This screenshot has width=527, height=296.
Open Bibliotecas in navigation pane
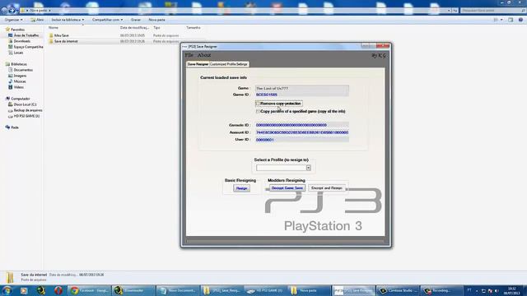click(18, 64)
